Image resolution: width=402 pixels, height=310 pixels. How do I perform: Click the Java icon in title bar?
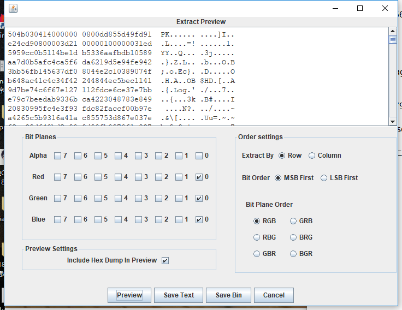(13, 8)
